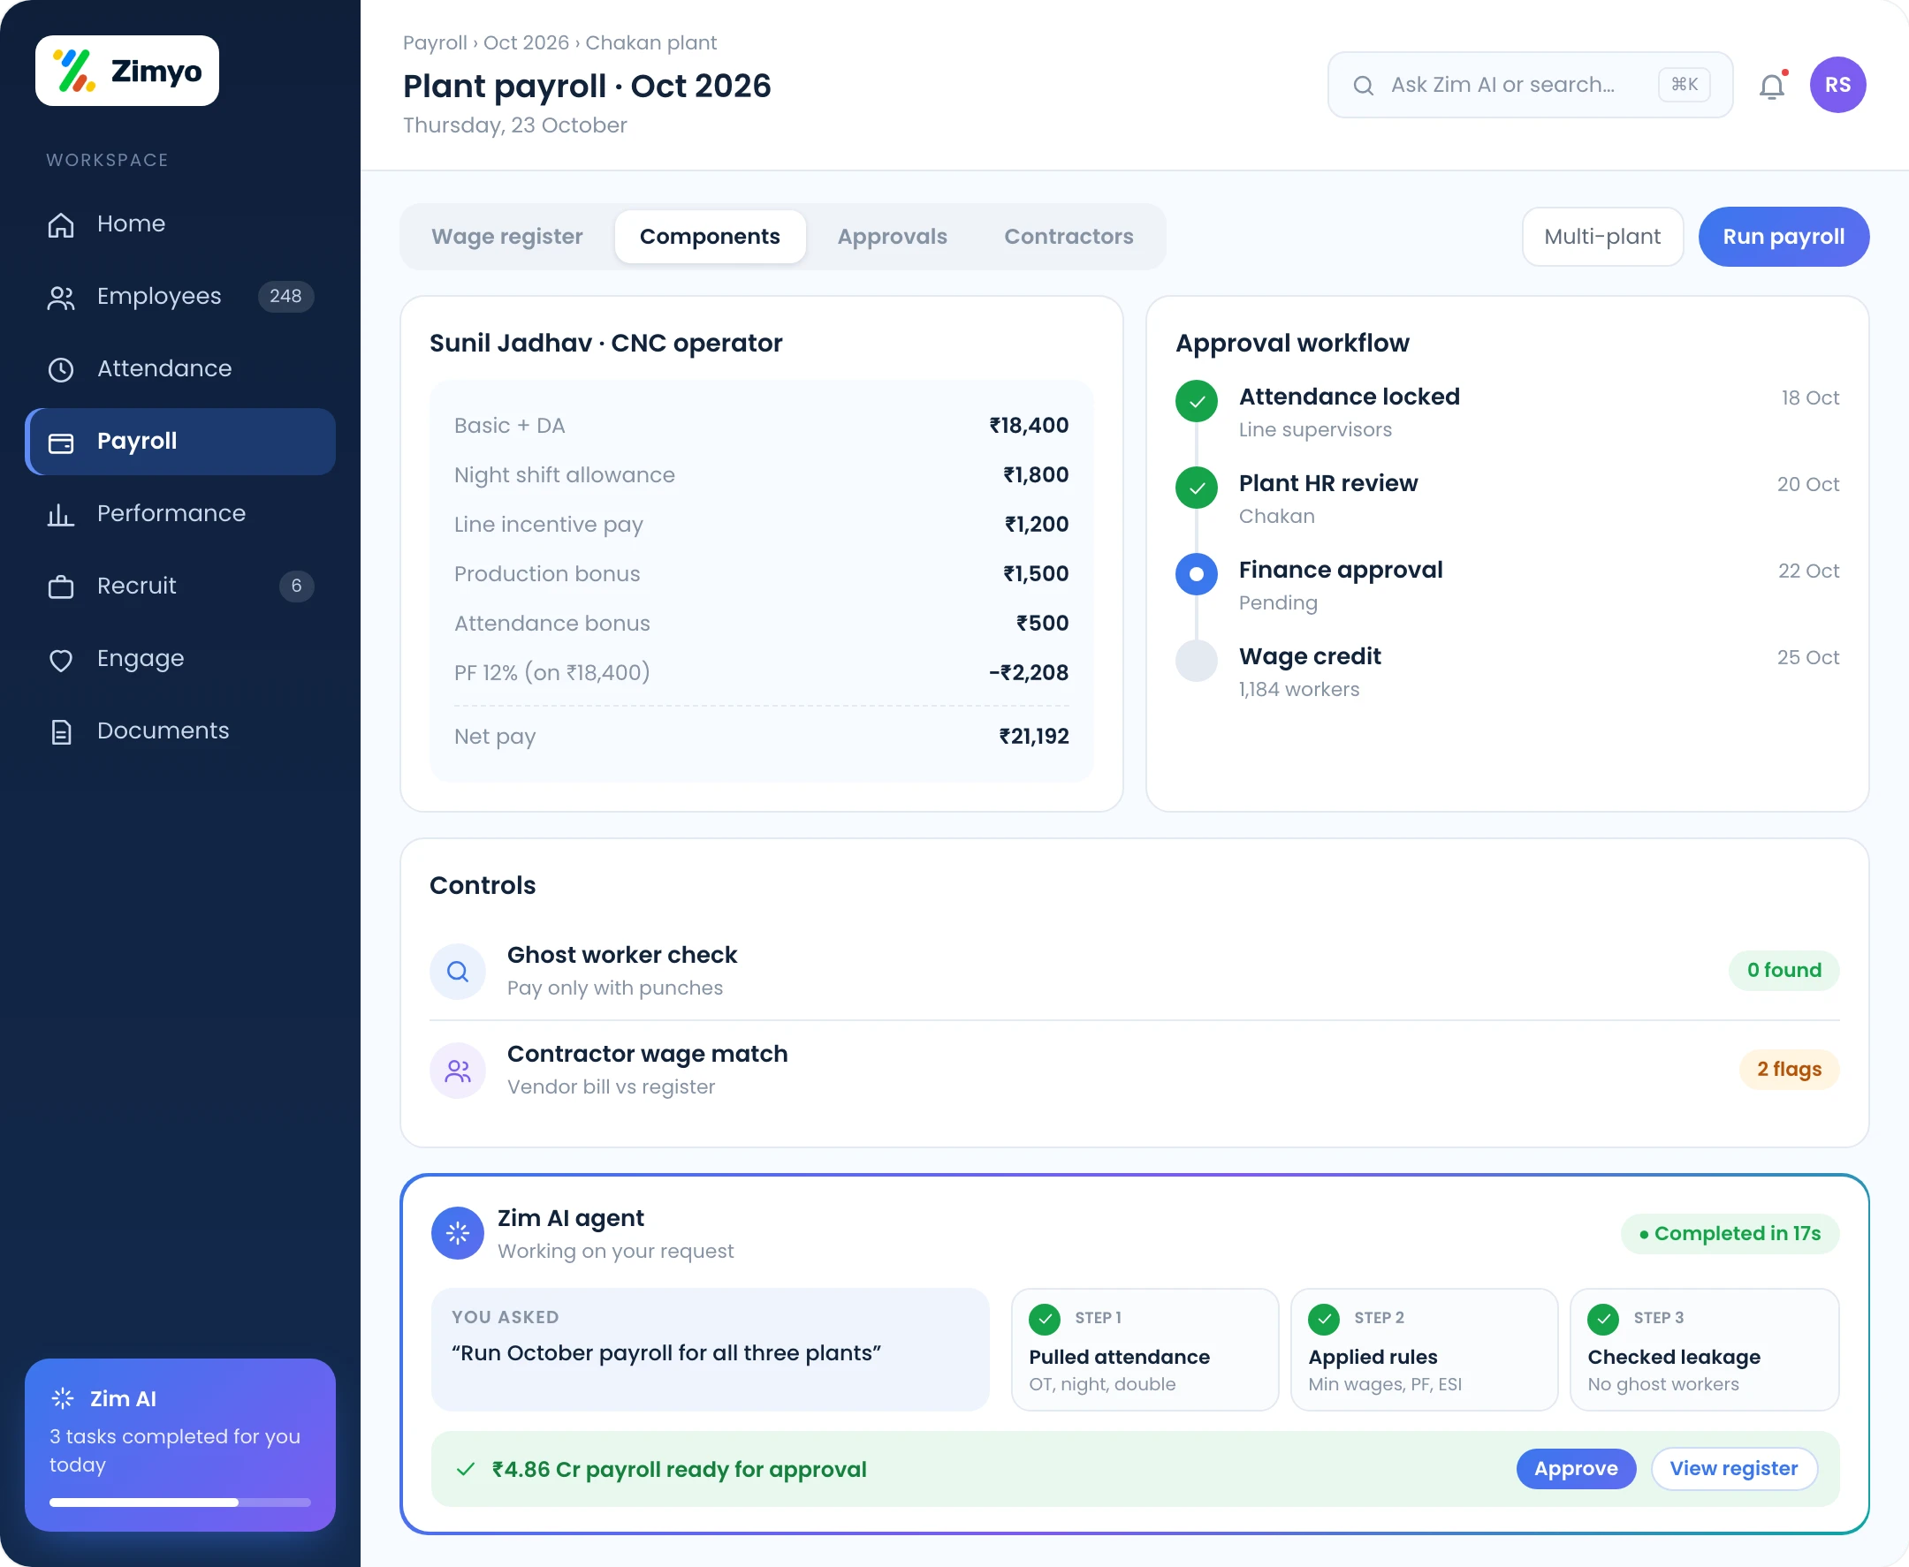Click the Zim AI agent sparkle icon

458,1233
